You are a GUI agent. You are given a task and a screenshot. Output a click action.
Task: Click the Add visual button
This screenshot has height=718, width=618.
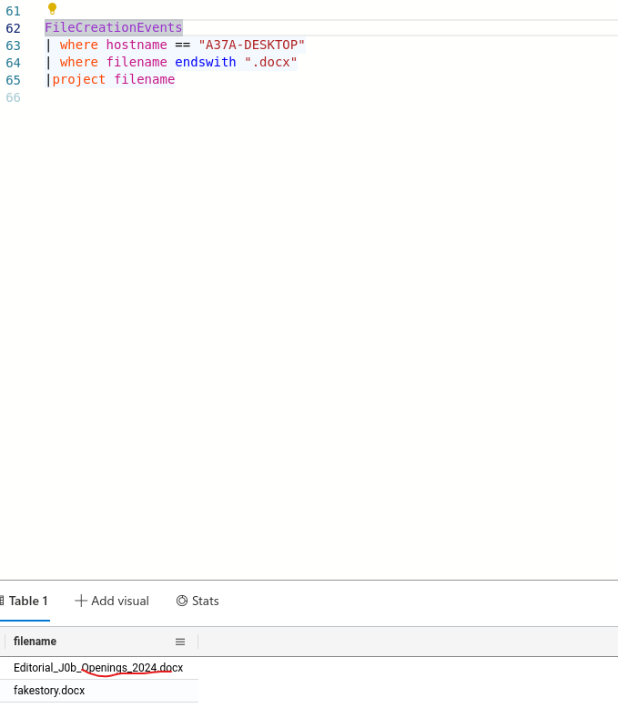pos(112,601)
